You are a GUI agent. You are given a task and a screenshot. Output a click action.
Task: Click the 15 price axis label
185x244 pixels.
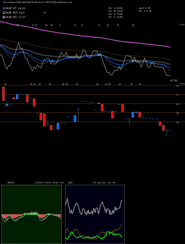point(177,113)
